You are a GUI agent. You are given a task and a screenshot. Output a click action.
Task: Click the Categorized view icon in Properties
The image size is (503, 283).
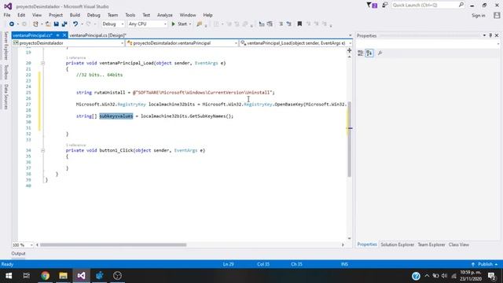pos(360,53)
